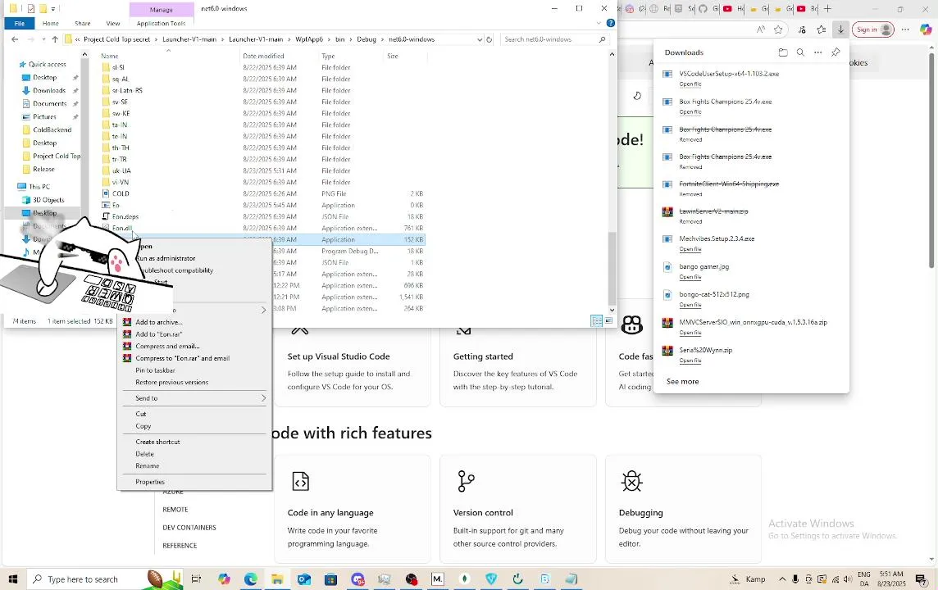938x590 pixels.
Task: Click Open file under bongo gamer.jpg
Action: [x=690, y=277]
